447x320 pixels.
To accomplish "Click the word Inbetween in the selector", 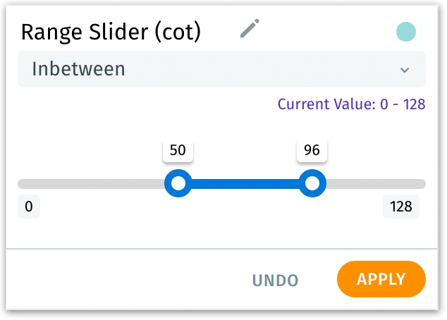I will pos(78,69).
